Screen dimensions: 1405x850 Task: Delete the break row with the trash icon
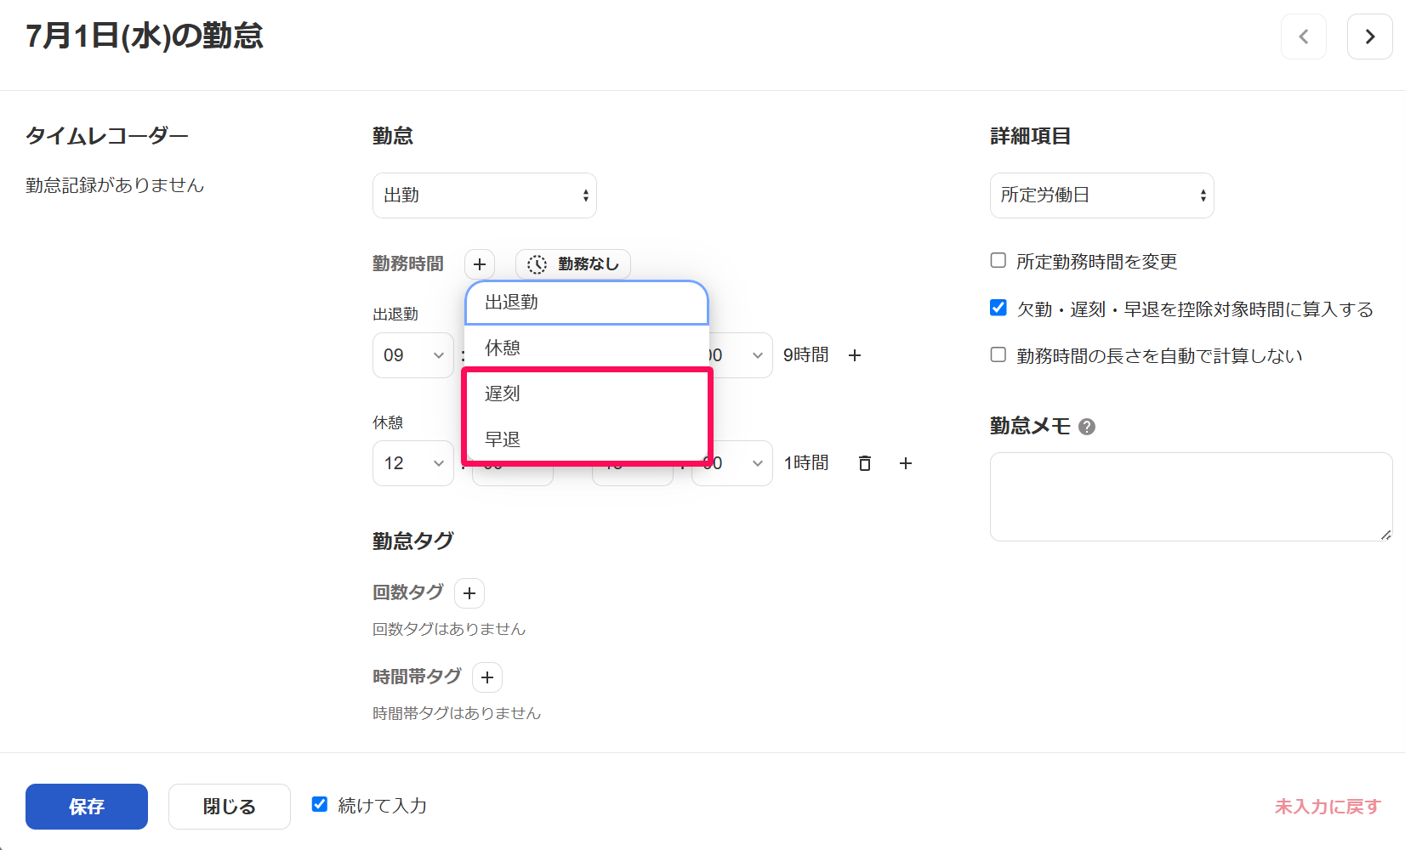(864, 463)
